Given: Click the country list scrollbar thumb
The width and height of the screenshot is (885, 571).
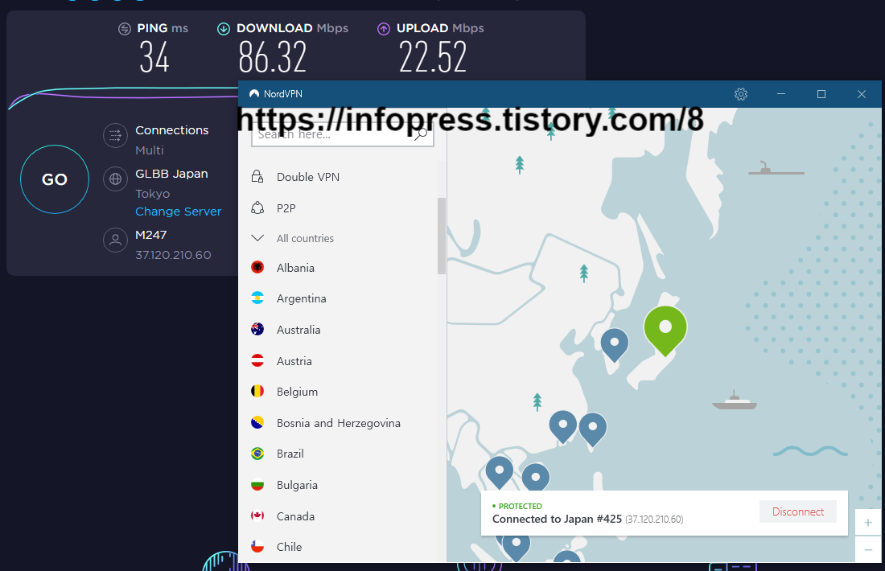Looking at the screenshot, I should point(442,236).
